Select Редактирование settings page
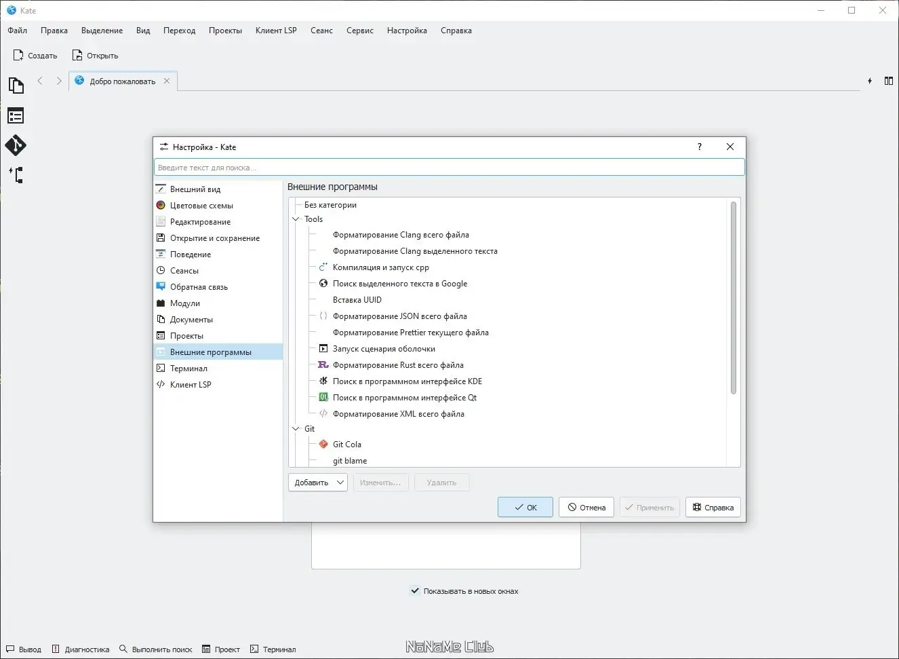 point(218,222)
